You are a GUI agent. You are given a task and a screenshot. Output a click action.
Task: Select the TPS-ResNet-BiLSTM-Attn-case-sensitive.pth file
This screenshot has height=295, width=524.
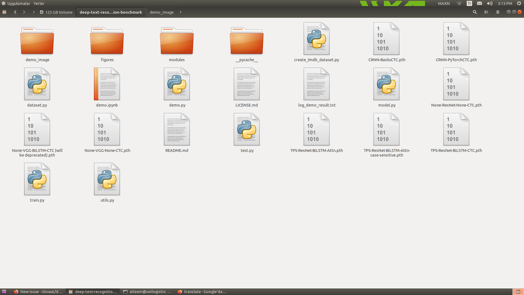click(x=386, y=129)
